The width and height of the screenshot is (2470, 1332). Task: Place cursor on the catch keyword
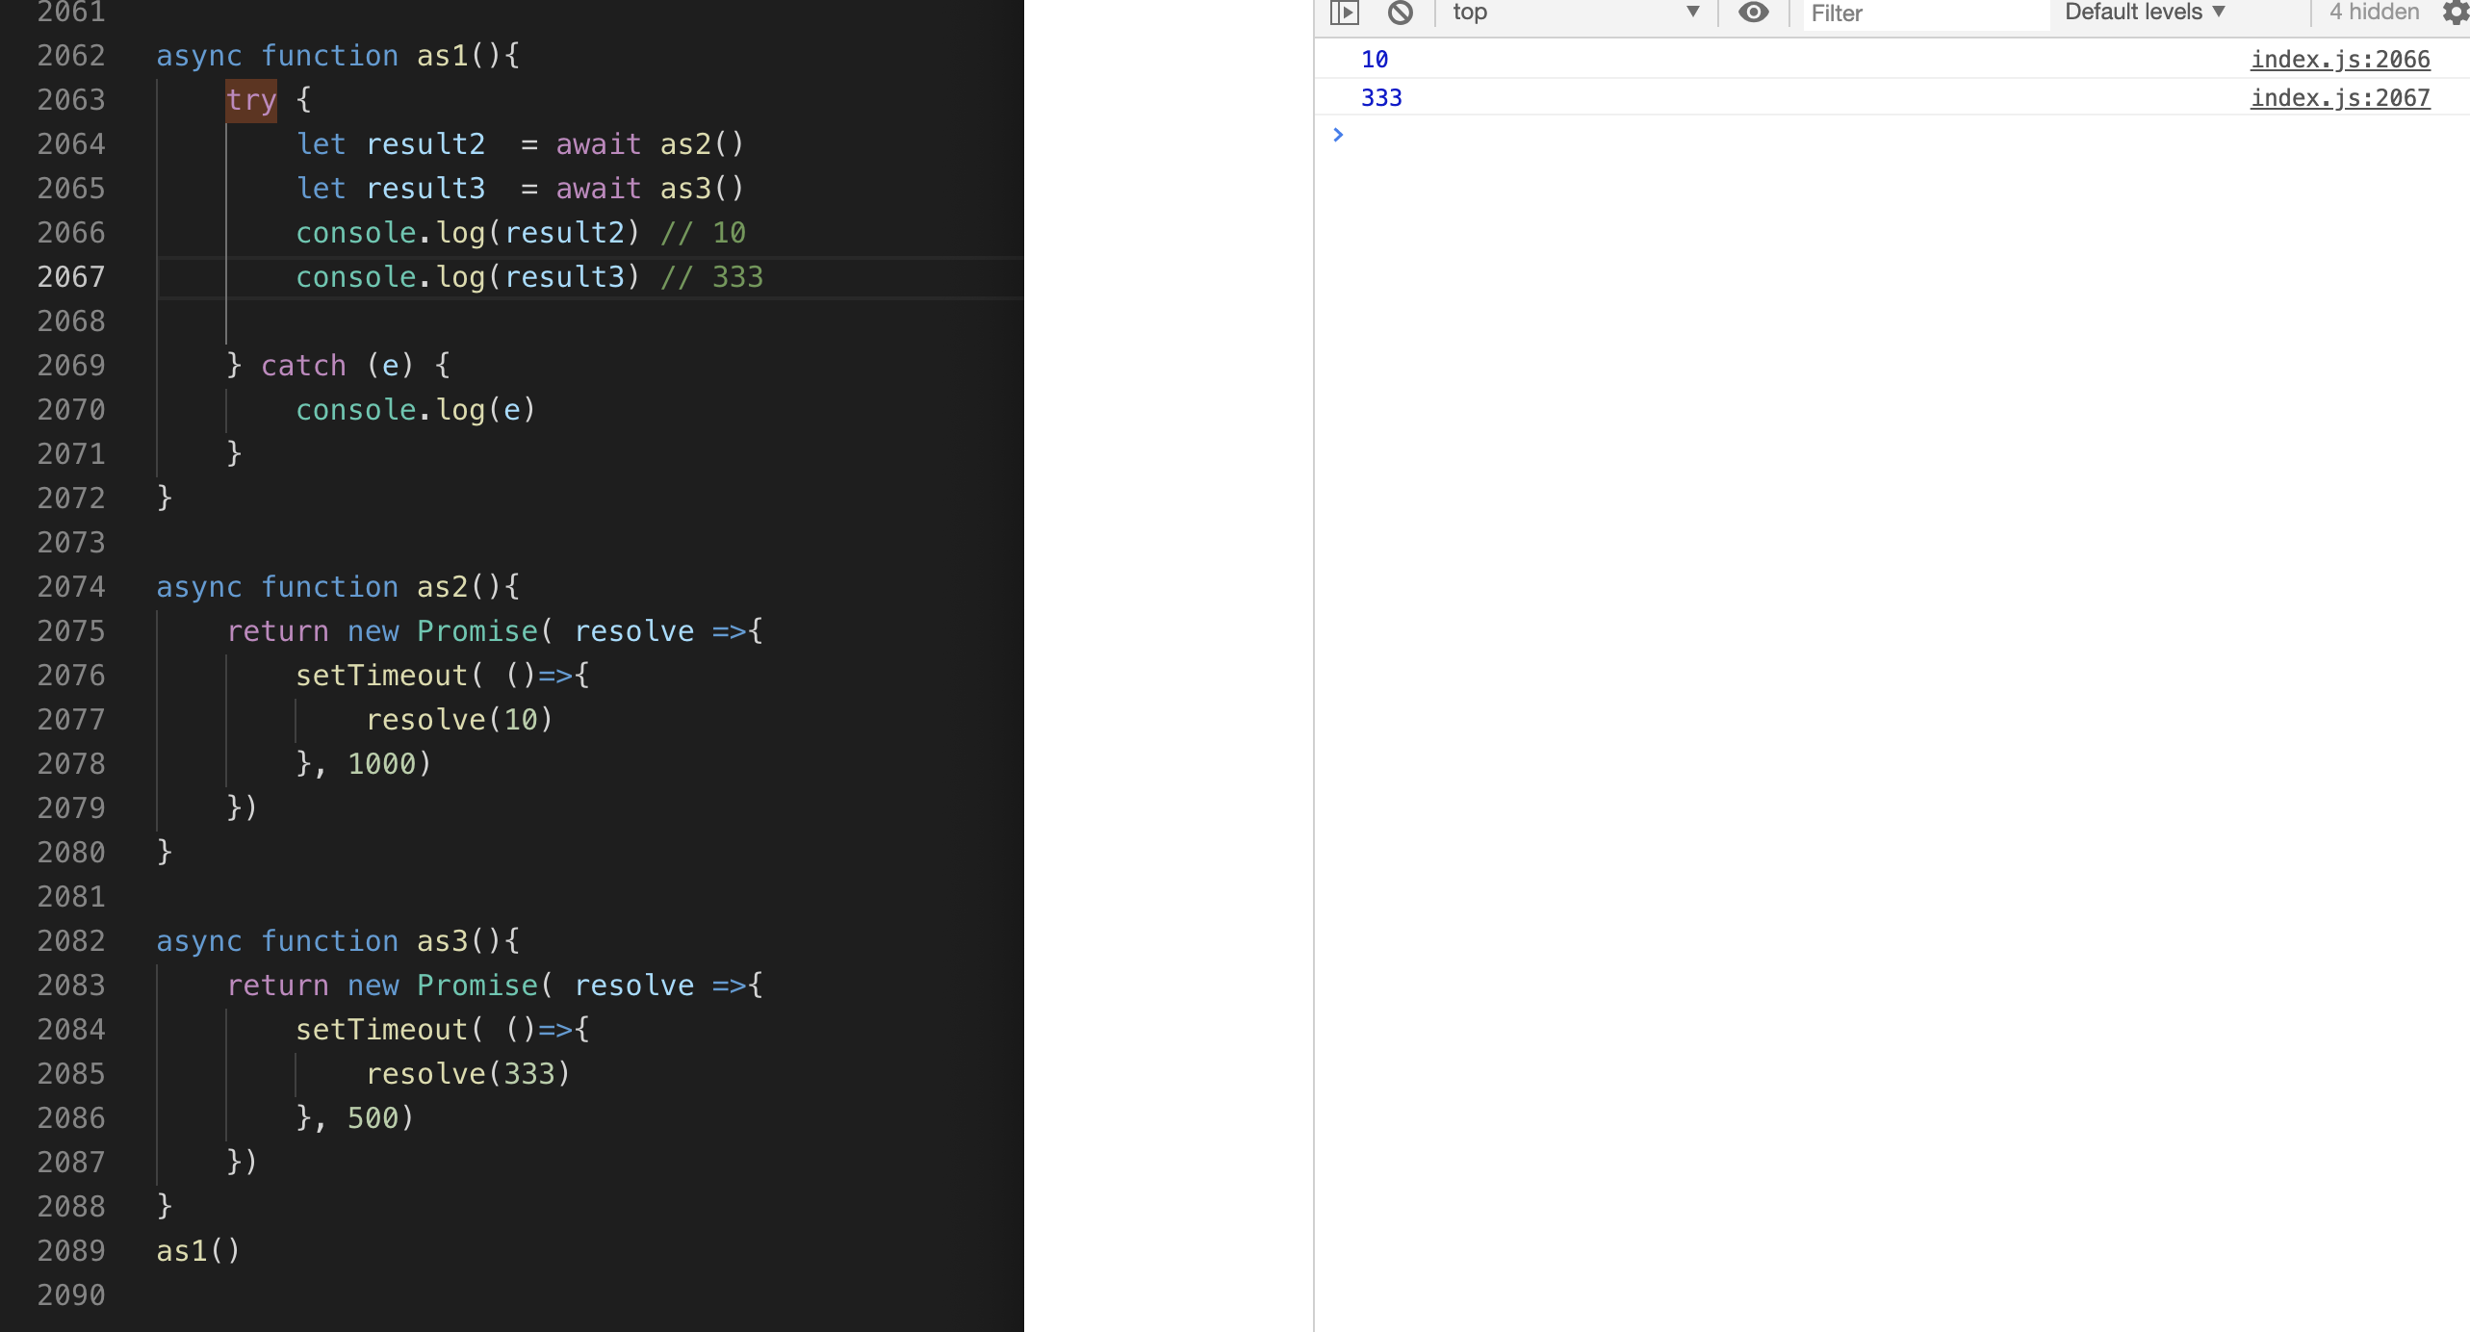pyautogui.click(x=303, y=366)
